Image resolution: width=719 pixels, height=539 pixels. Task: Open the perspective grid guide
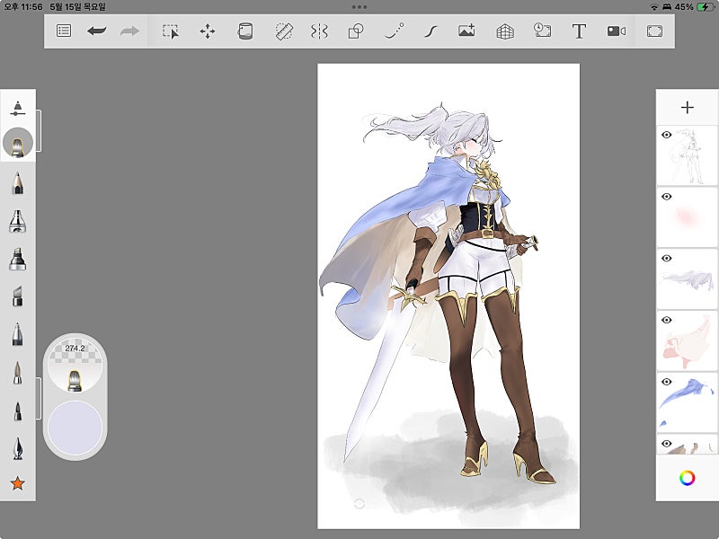pos(505,31)
